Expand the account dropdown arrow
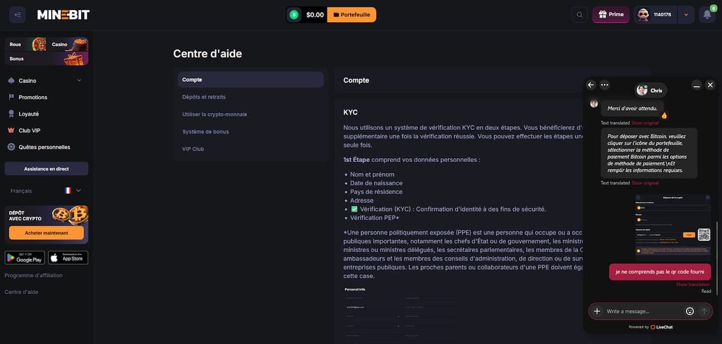 pos(686,14)
